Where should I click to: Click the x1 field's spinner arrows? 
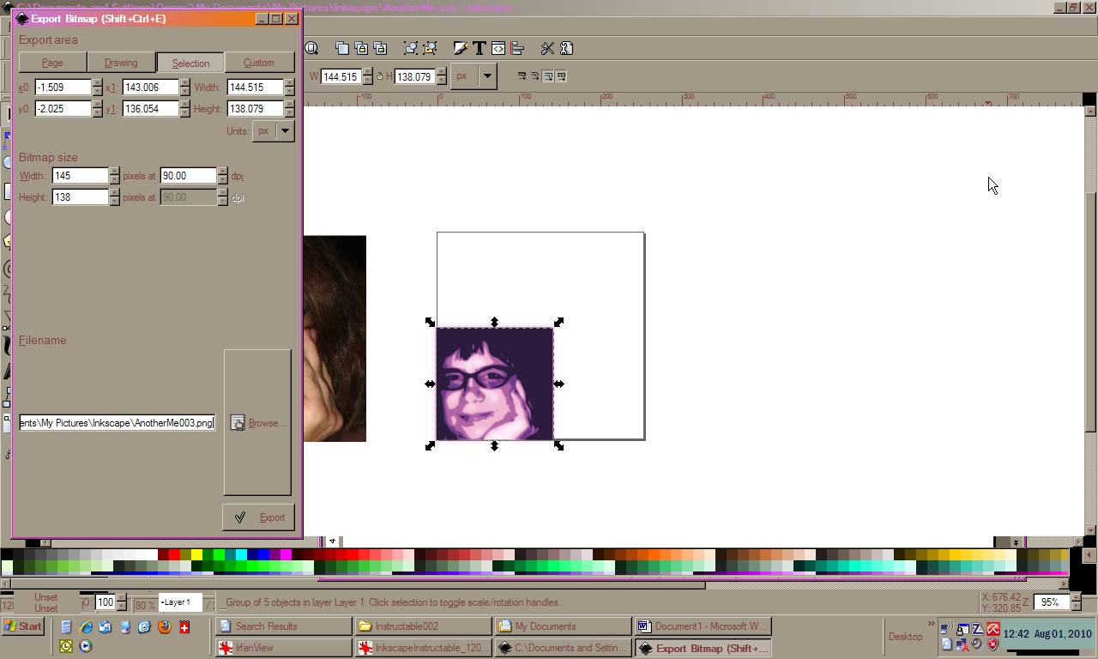click(184, 88)
